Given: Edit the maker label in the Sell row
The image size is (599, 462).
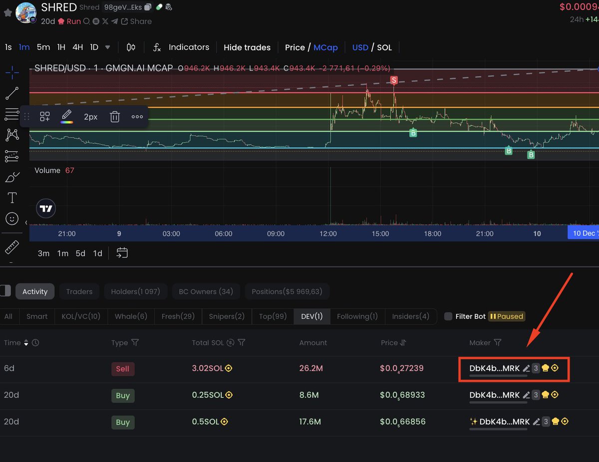Looking at the screenshot, I should pos(526,368).
